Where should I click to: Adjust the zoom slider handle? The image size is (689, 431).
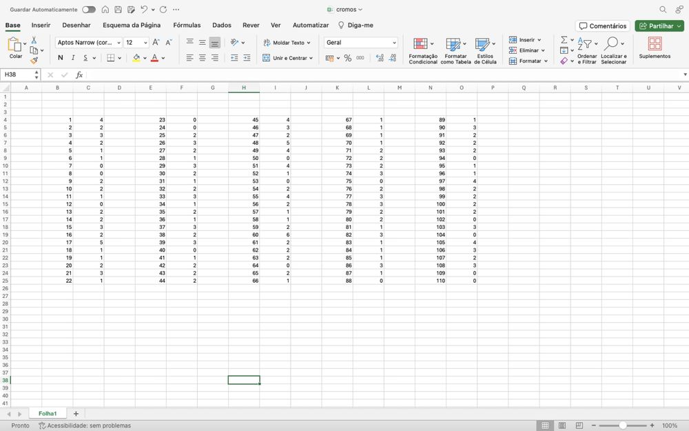pos(623,425)
